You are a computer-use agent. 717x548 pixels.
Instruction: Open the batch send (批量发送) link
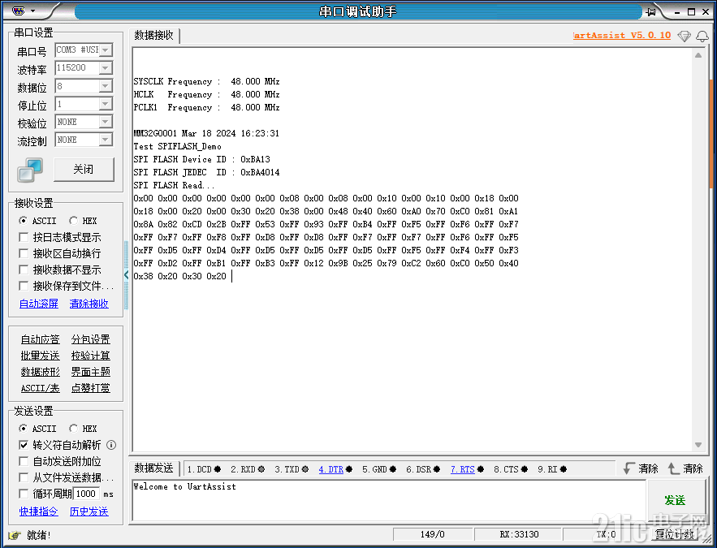41,356
